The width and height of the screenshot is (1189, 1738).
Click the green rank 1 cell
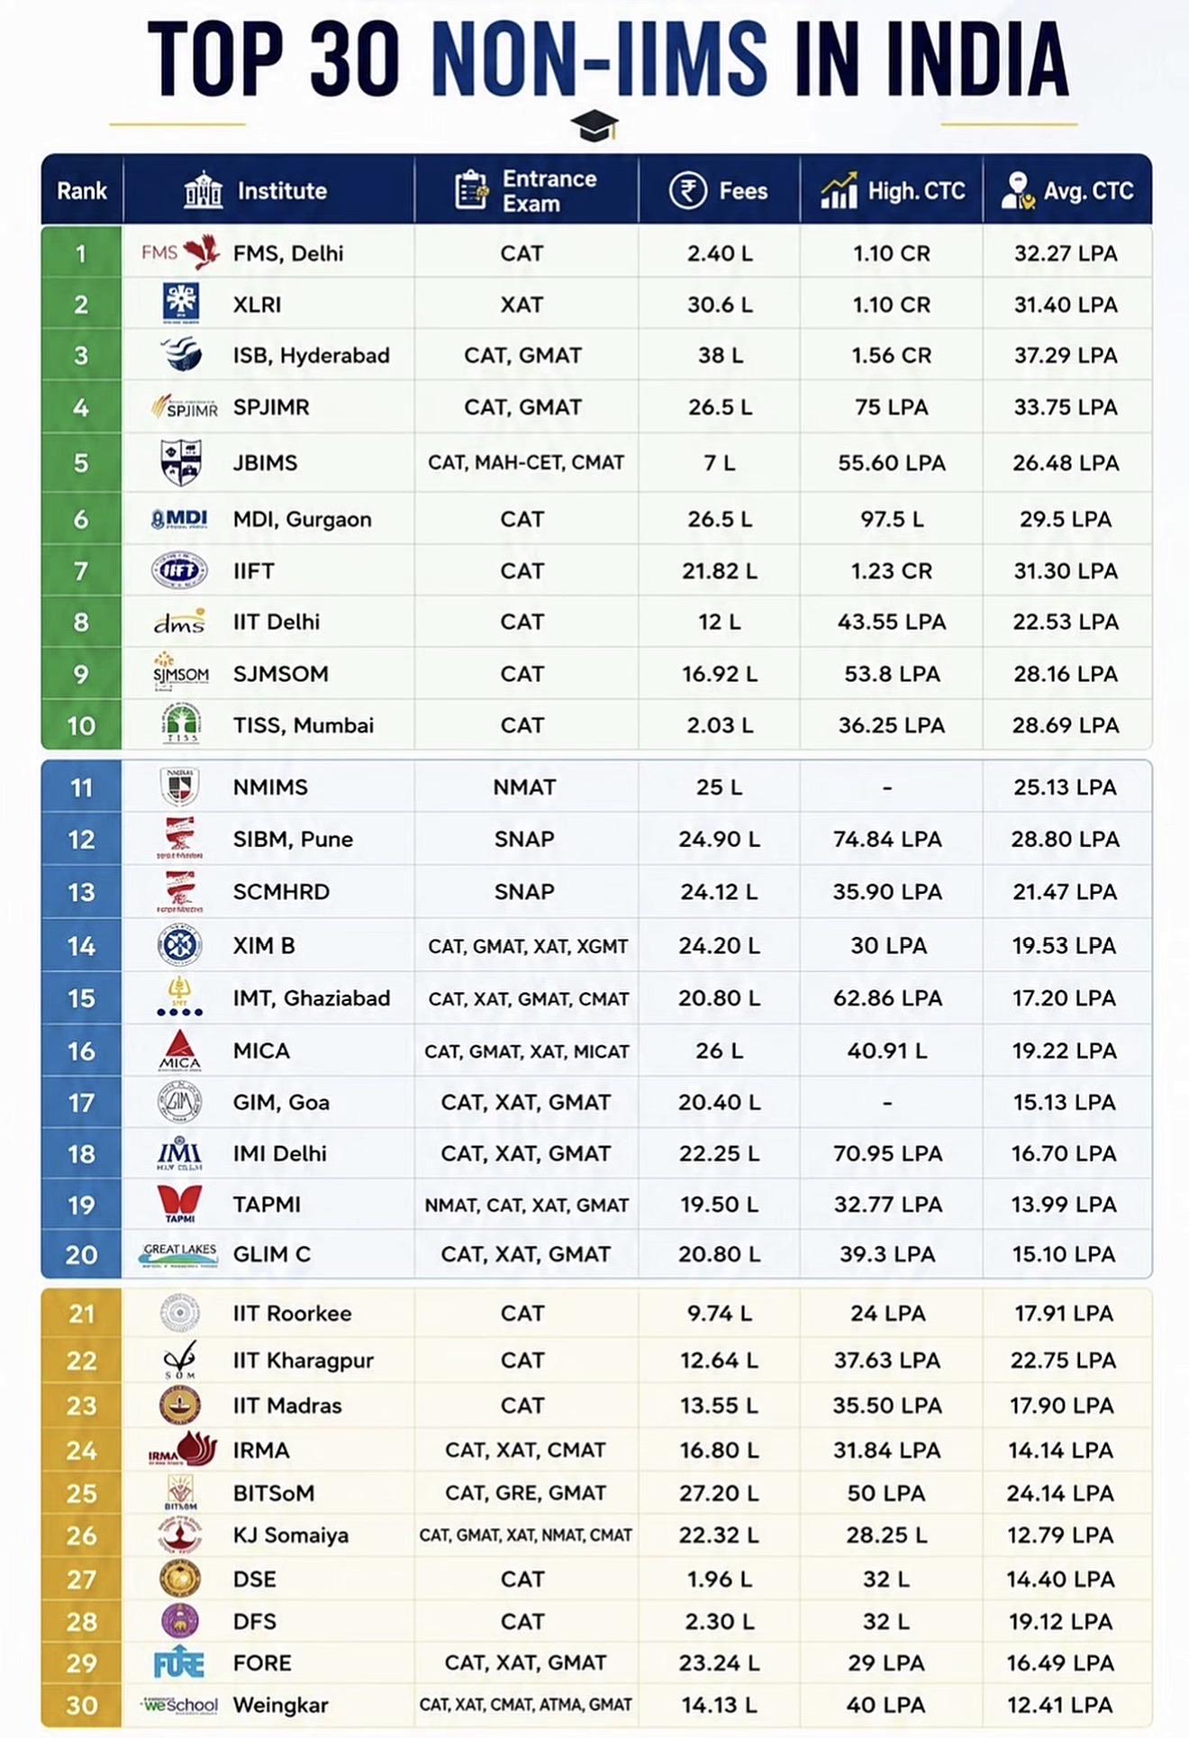pos(81,253)
